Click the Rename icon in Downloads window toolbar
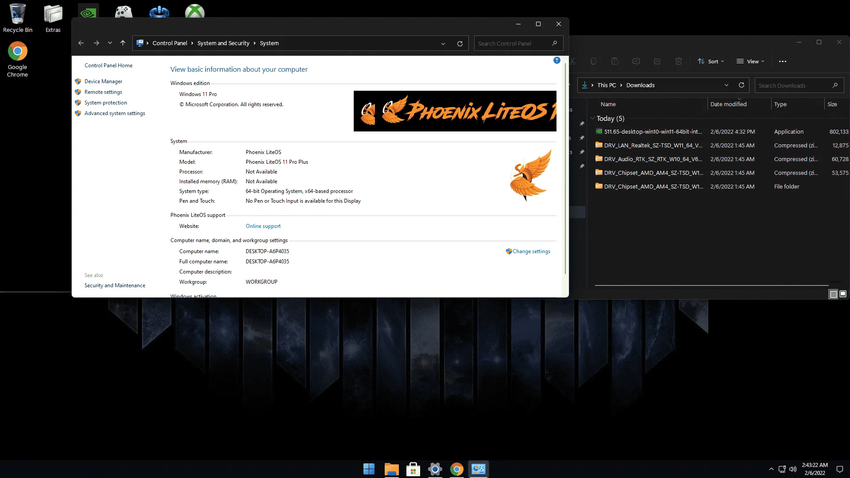The width and height of the screenshot is (850, 478). (x=636, y=62)
